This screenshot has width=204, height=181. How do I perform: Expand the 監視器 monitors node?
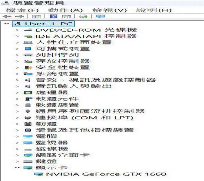[18, 142]
